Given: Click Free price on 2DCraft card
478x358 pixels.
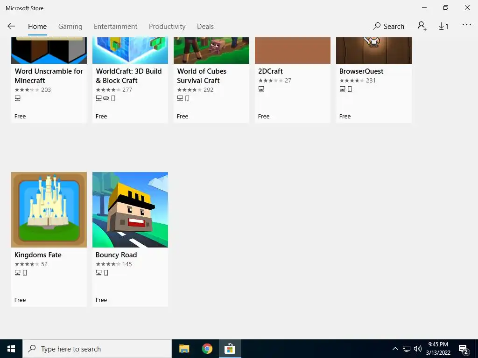Looking at the screenshot, I should 264,116.
